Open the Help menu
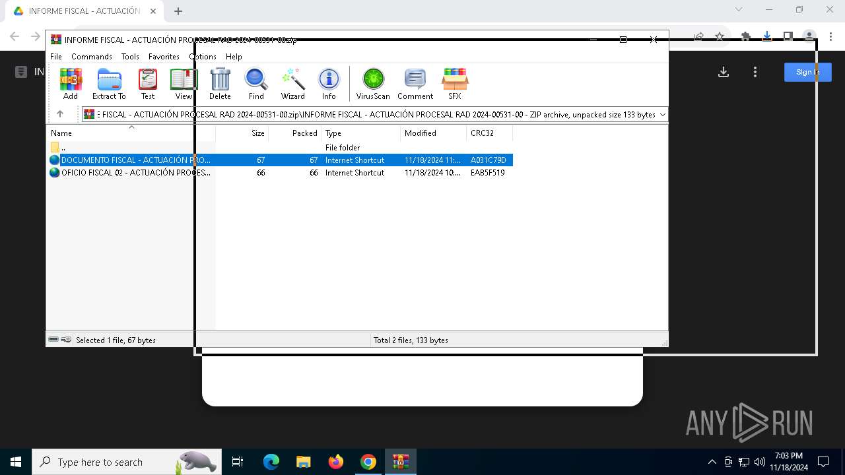The width and height of the screenshot is (845, 475). [234, 57]
